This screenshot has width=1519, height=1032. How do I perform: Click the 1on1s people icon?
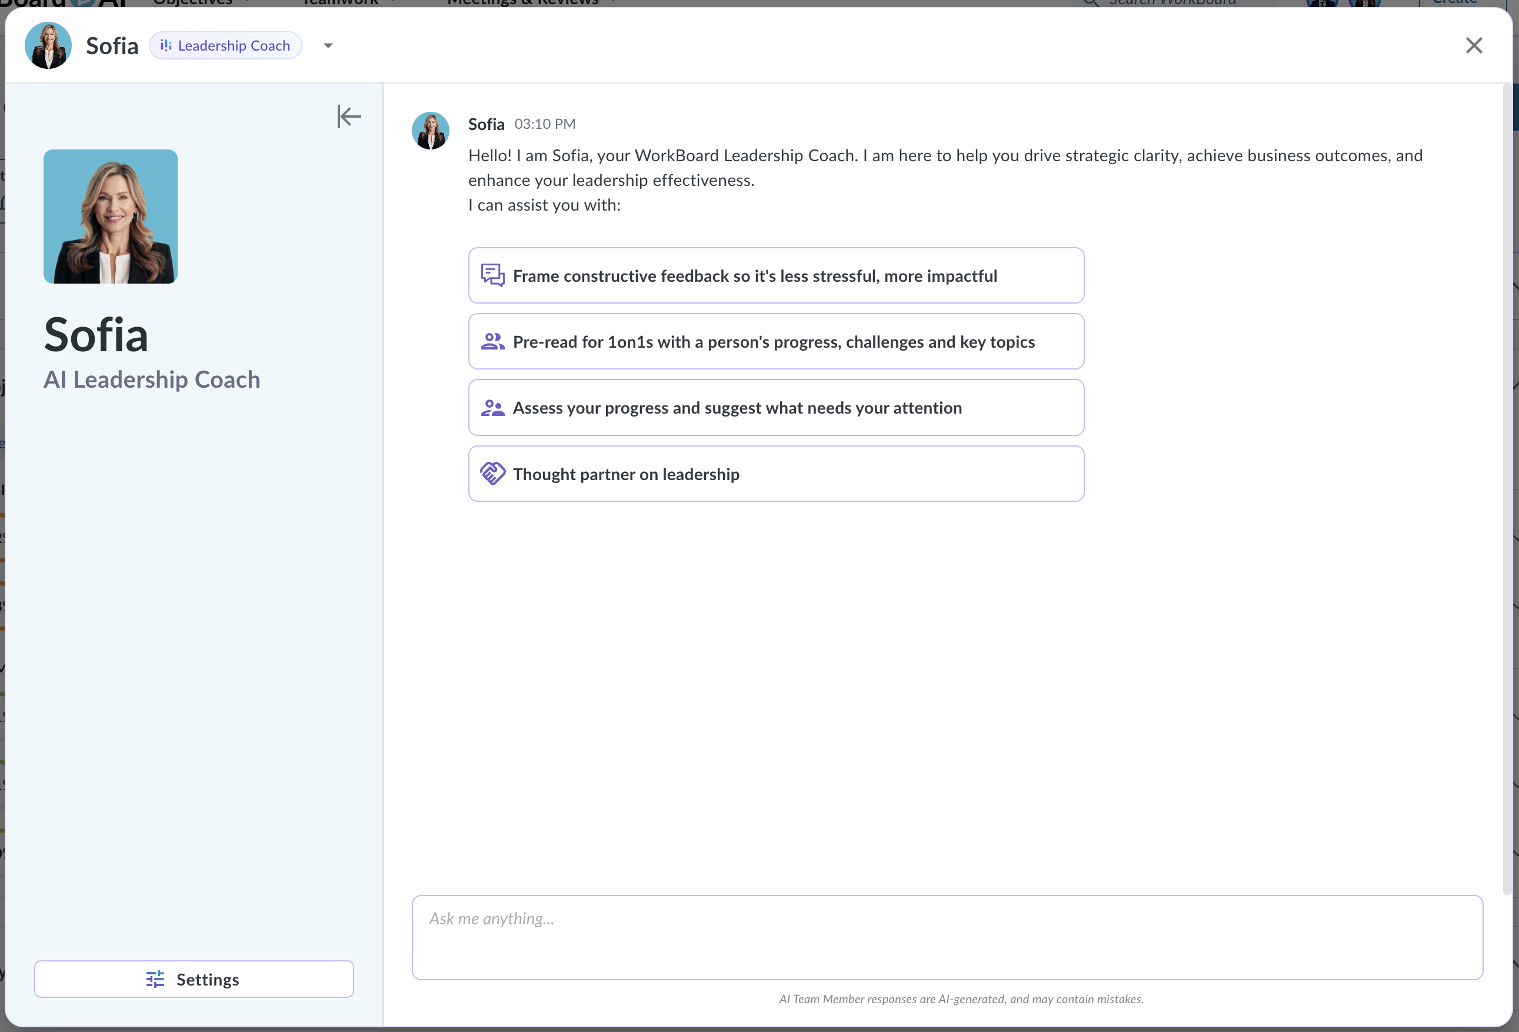[x=493, y=342]
